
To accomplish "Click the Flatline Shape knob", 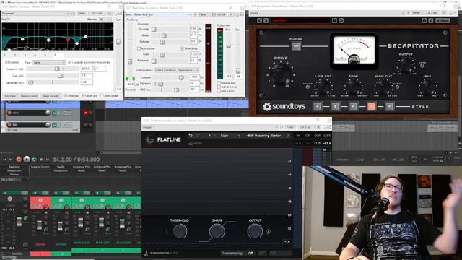I will coord(217,231).
